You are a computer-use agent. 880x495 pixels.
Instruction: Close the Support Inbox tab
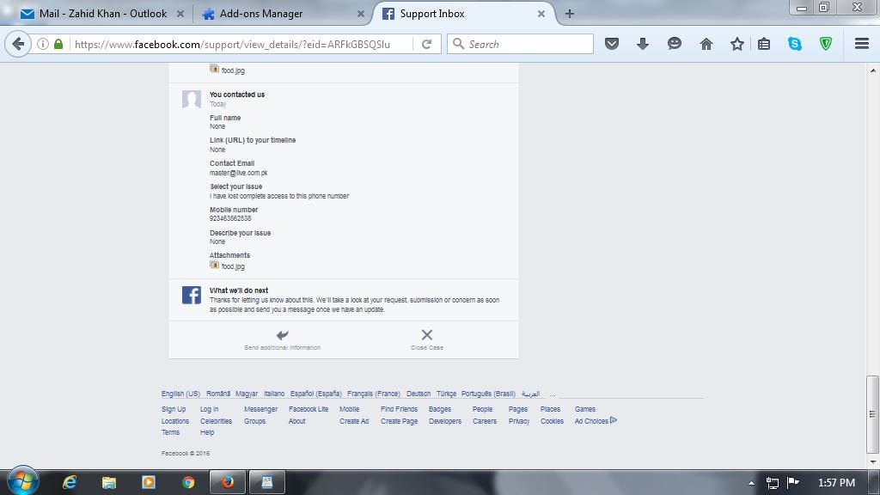coord(541,14)
